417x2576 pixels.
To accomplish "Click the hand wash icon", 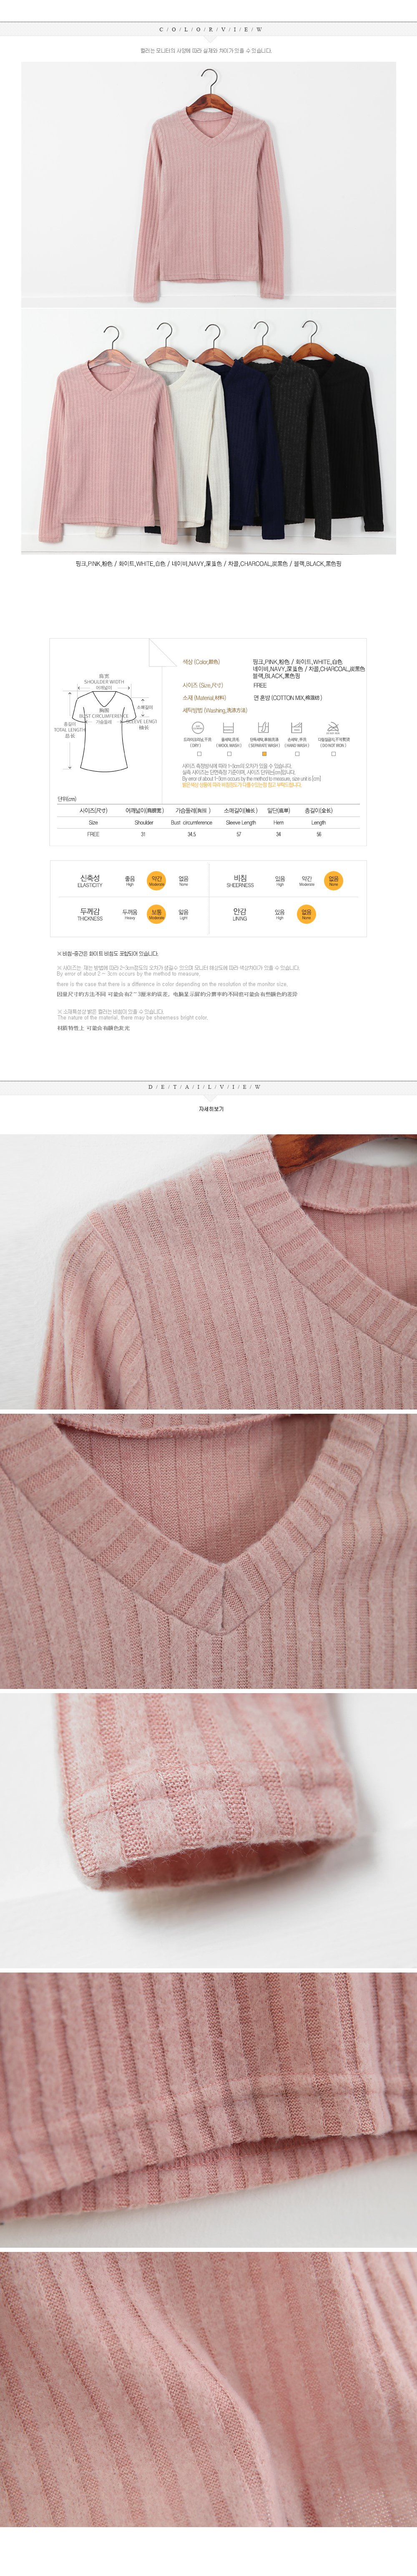I will (297, 728).
